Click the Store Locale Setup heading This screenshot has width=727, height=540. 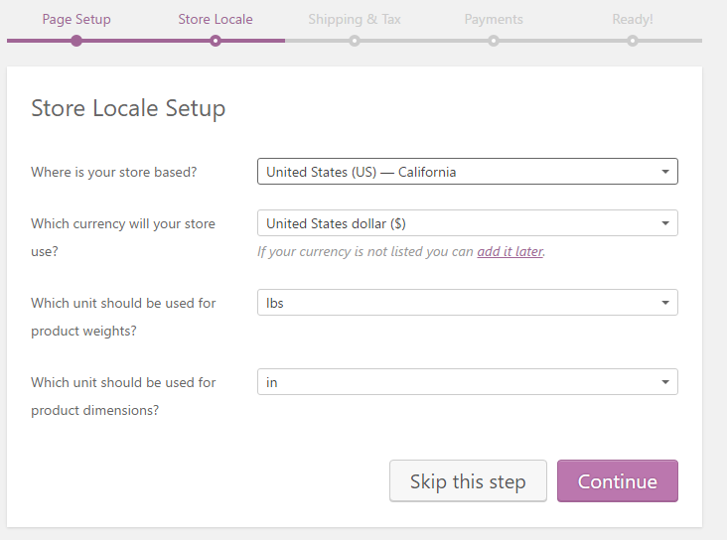[128, 108]
